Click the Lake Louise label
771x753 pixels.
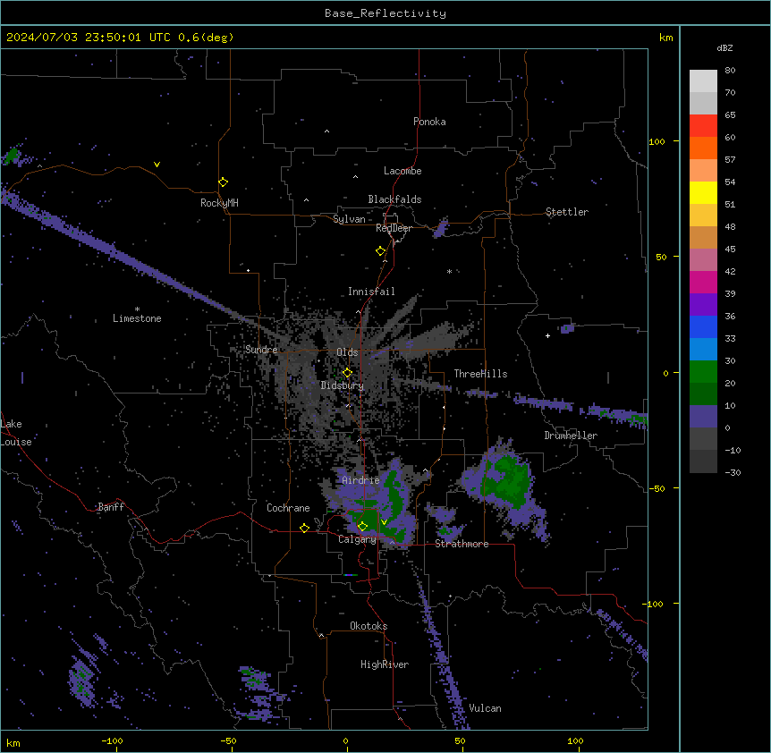16,433
